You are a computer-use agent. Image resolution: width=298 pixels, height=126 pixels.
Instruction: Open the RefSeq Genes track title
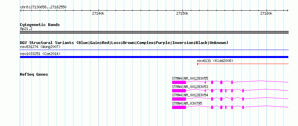pyautogui.click(x=34, y=74)
